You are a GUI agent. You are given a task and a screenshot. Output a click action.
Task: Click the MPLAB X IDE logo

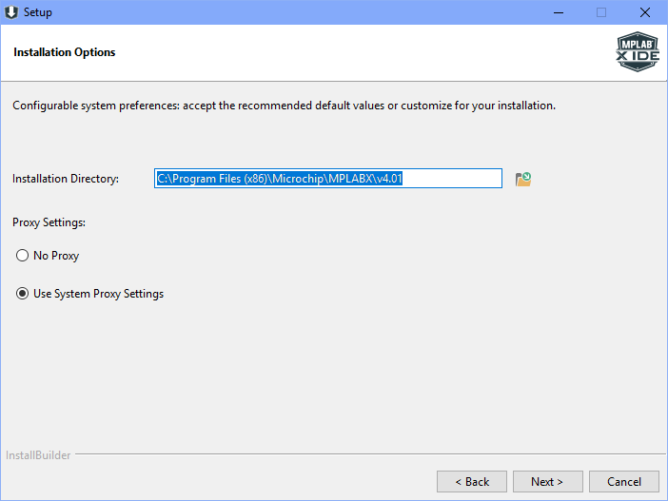[638, 51]
